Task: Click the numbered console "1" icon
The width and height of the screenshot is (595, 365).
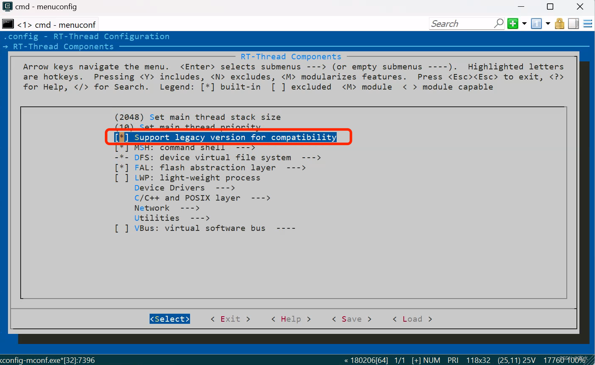Action: tap(536, 24)
